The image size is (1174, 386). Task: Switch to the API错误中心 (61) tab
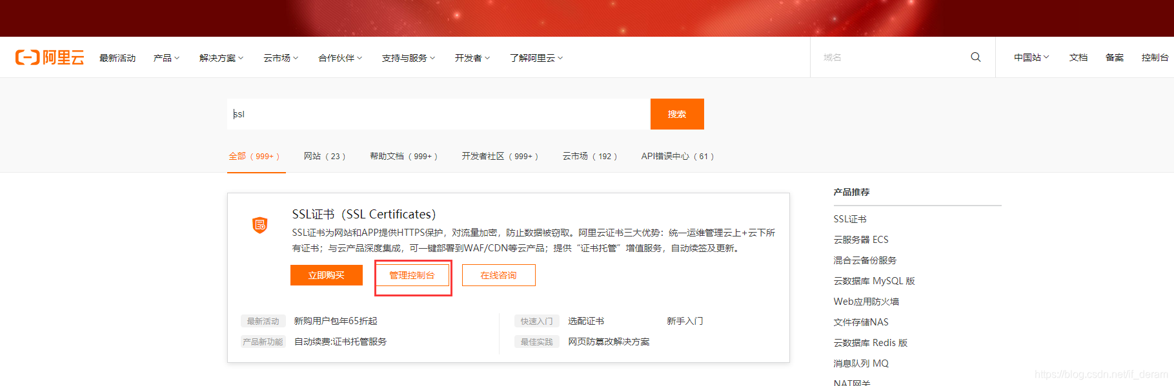[678, 156]
